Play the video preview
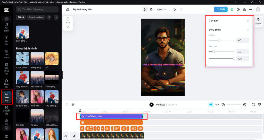The image size is (264, 140). pos(151,105)
